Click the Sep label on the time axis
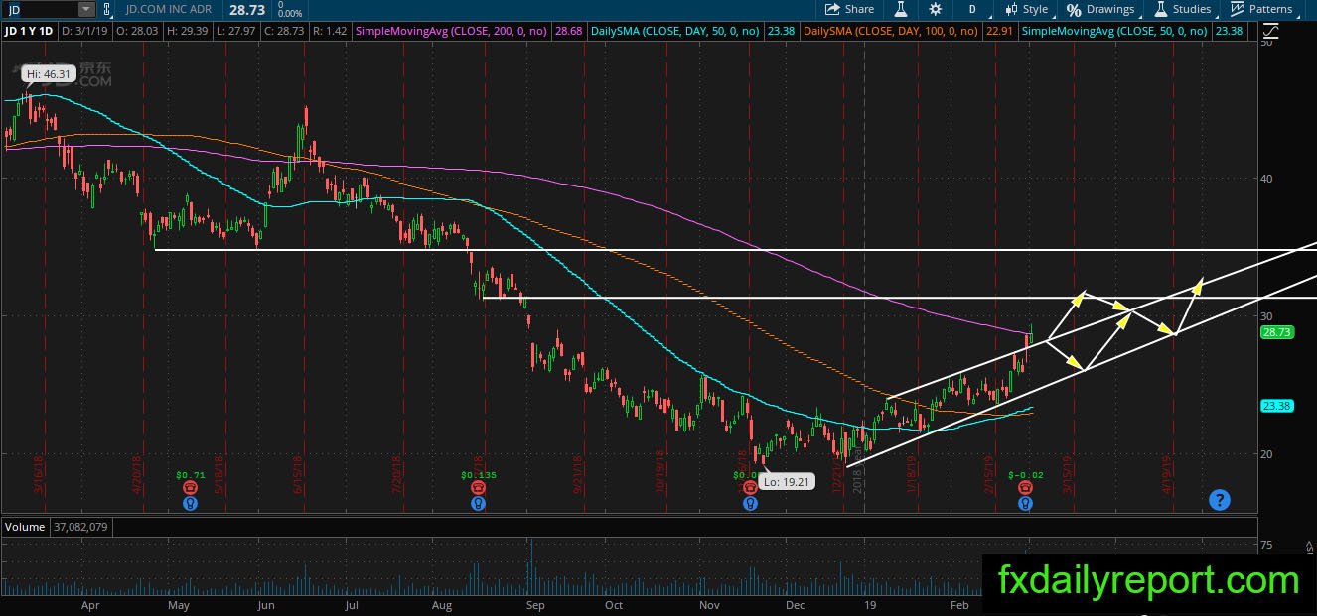The width and height of the screenshot is (1317, 616). (x=535, y=604)
